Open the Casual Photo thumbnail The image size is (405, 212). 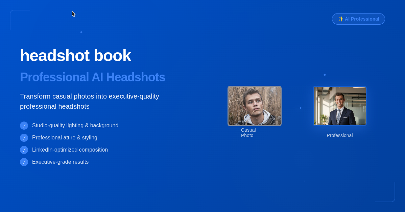click(x=254, y=106)
